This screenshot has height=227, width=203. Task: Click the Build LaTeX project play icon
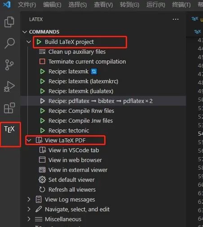tap(39, 42)
